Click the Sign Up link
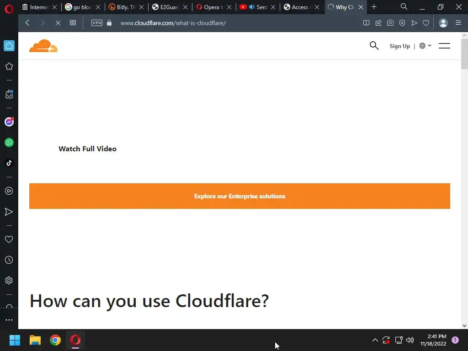 [399, 46]
